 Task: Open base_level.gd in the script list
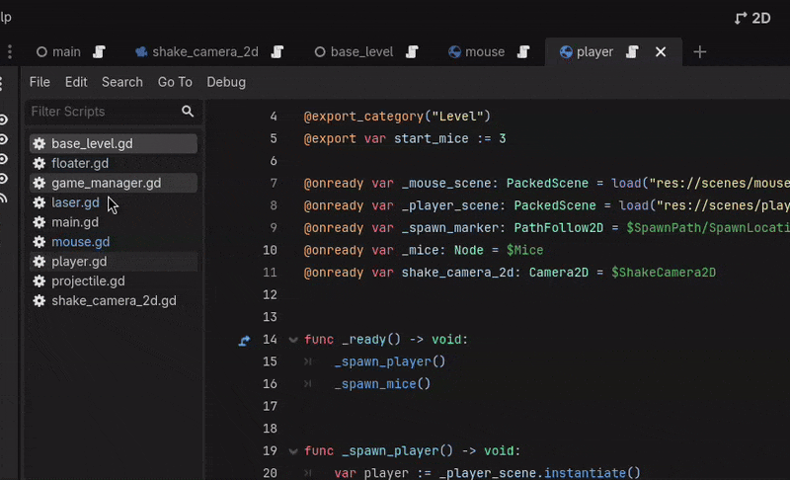click(x=114, y=143)
